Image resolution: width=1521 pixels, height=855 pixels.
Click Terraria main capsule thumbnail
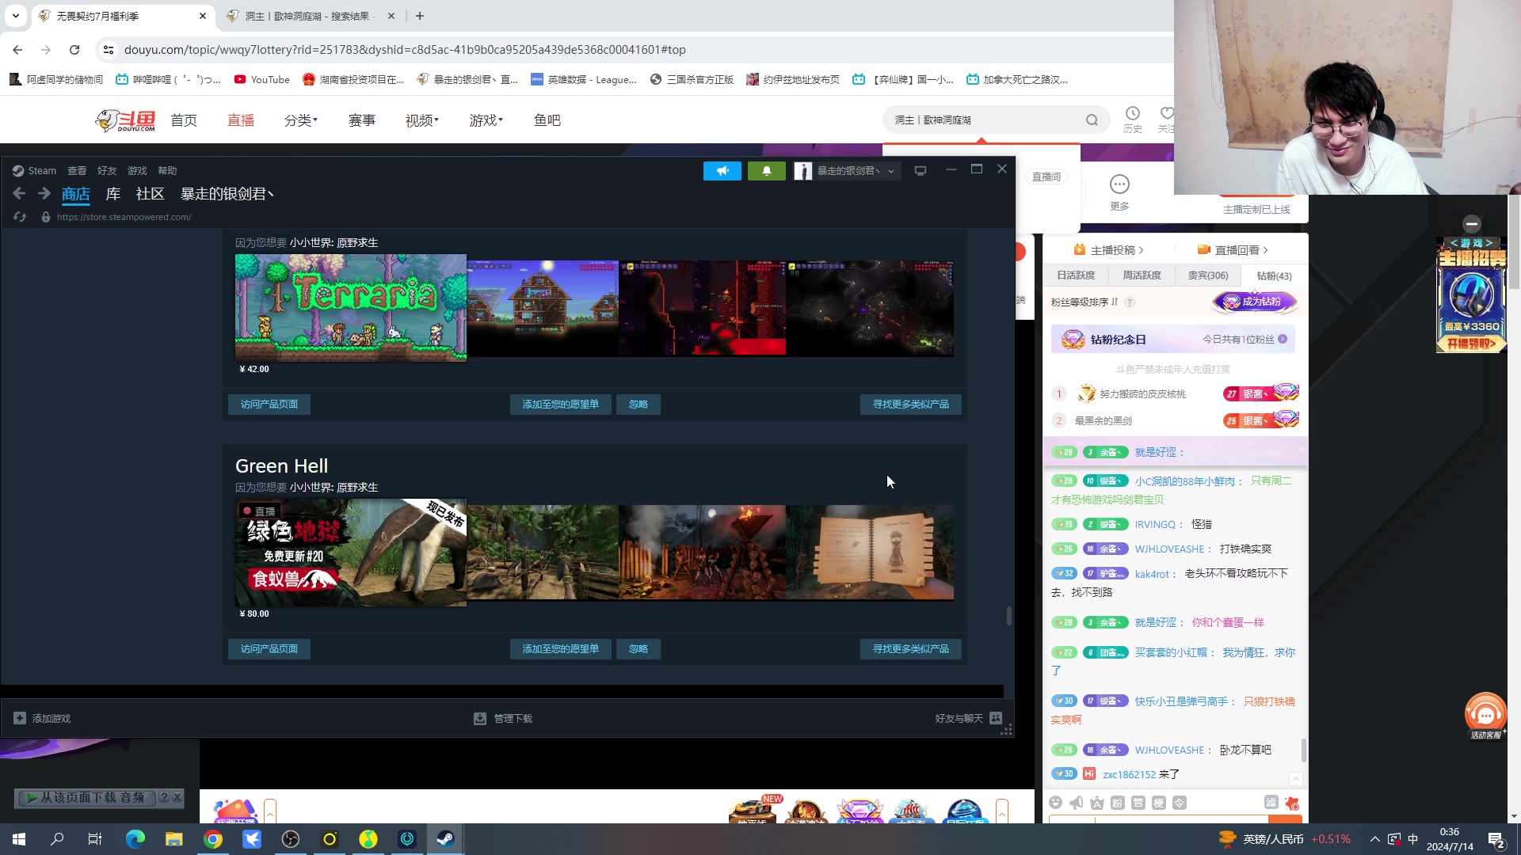point(350,308)
